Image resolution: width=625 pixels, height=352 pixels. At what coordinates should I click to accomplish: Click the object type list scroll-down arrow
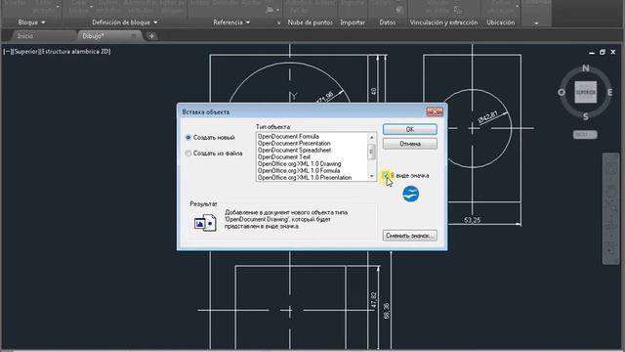pos(371,176)
